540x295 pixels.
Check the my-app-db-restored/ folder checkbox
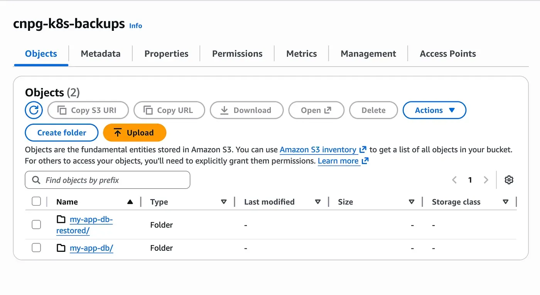(36, 225)
